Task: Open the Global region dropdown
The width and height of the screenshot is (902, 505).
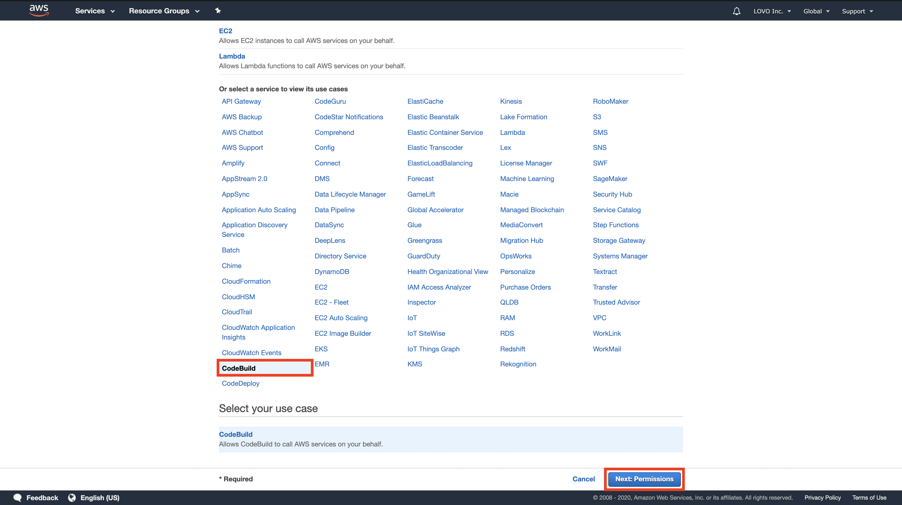Action: pyautogui.click(x=816, y=11)
